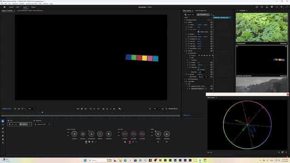Open the Color workspace dropdown arrow
This screenshot has width=290, height=163.
28,7
